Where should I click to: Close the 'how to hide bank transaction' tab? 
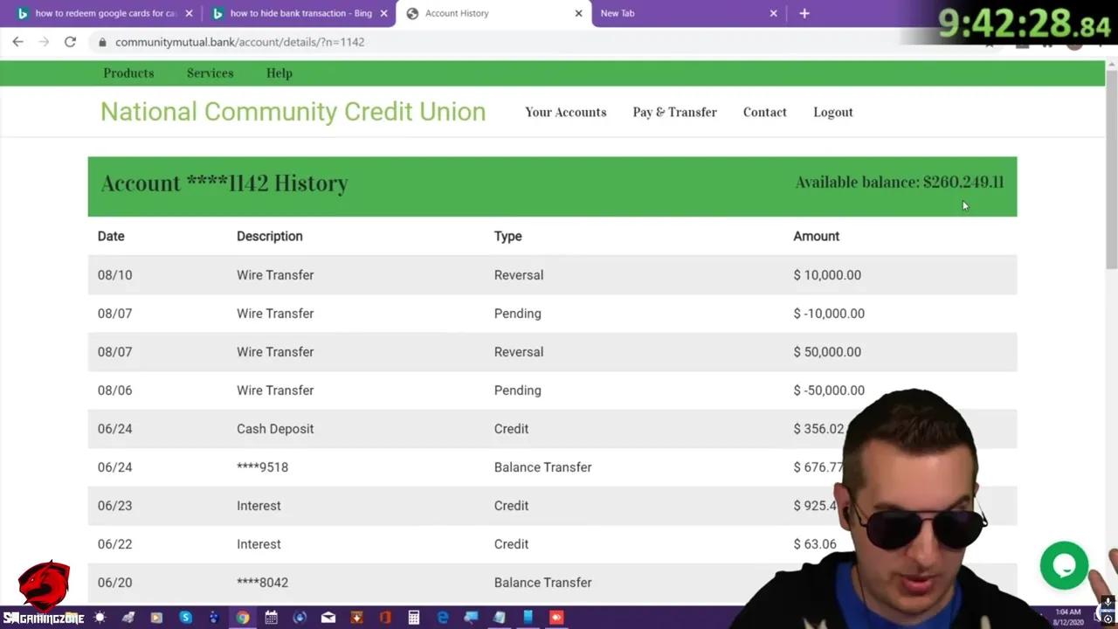point(383,13)
